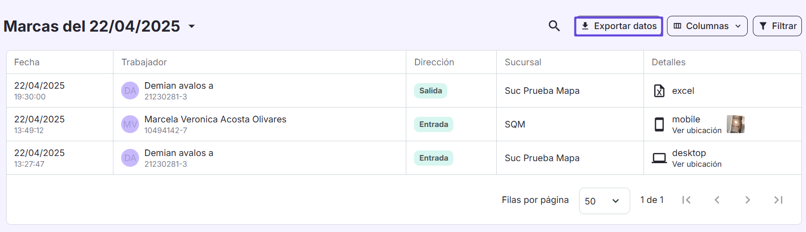Go to the first page of results
This screenshot has width=806, height=232.
[x=686, y=200]
